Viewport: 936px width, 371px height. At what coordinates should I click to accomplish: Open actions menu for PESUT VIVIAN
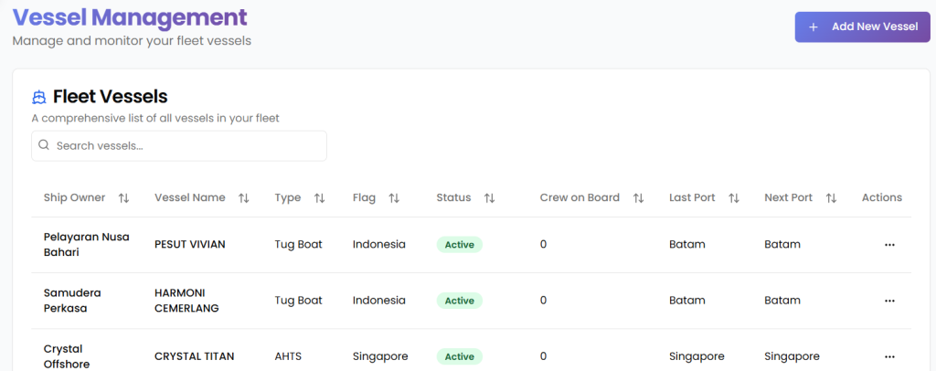point(889,245)
